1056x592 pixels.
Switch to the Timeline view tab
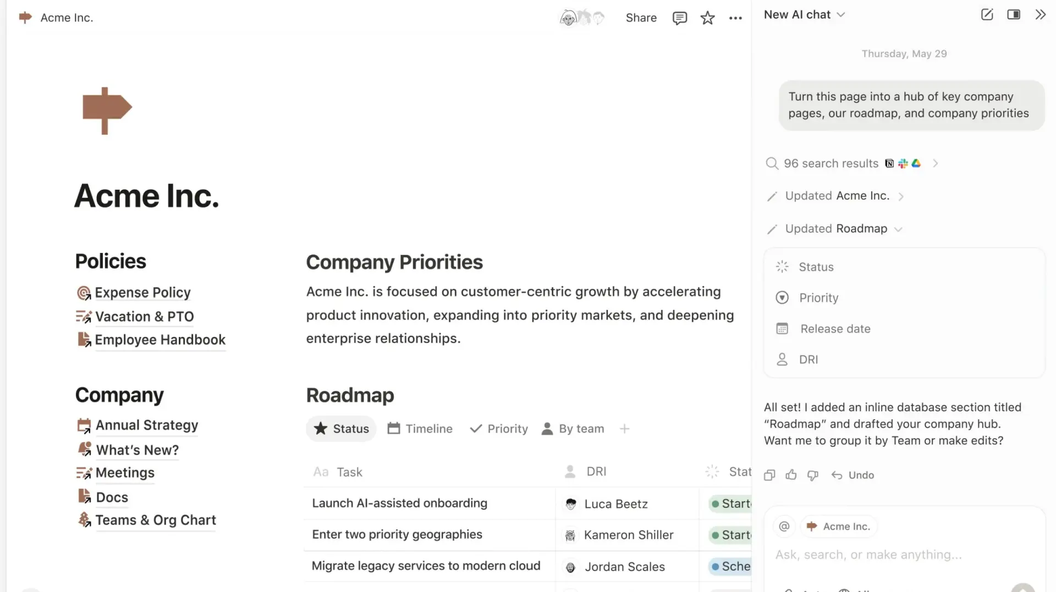pyautogui.click(x=420, y=429)
